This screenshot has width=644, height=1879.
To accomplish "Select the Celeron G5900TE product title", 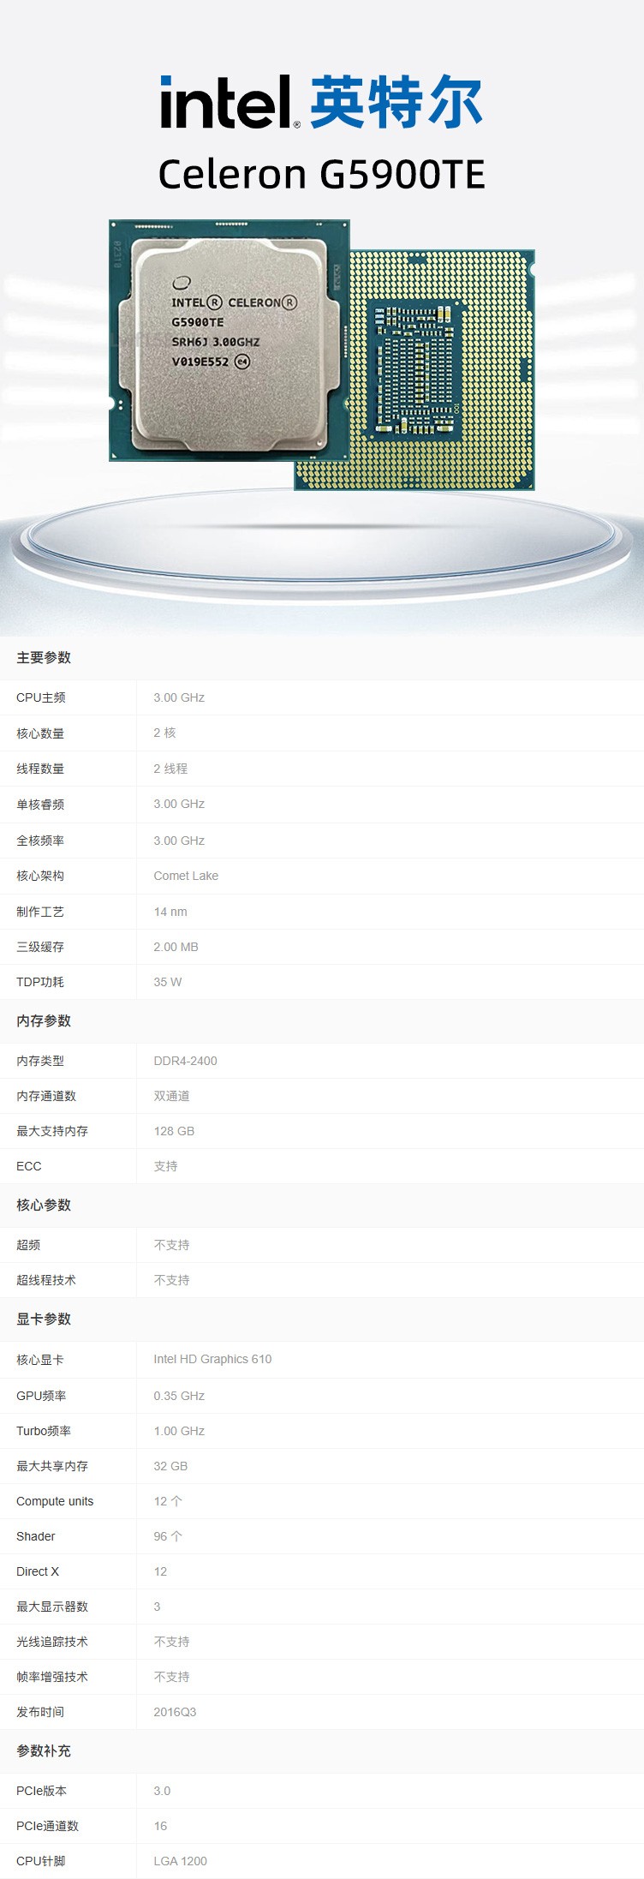I will tap(321, 174).
